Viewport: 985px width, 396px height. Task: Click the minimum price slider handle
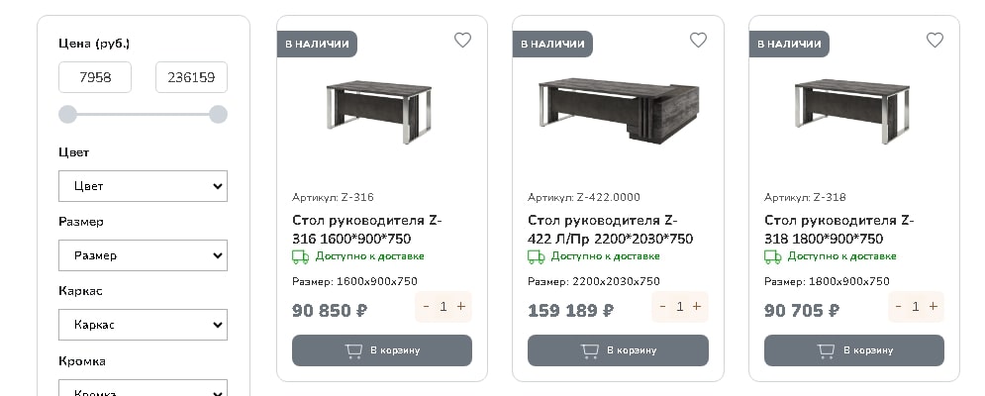pos(67,115)
